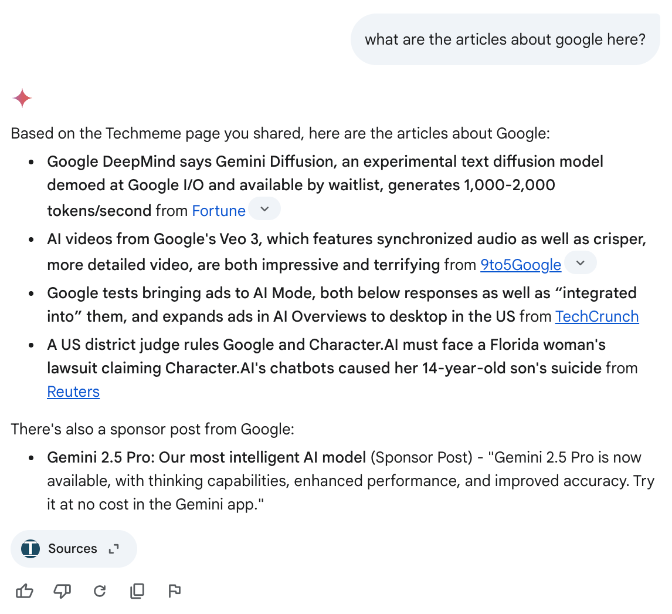Open the Sources chip
This screenshot has width=672, height=614.
[74, 549]
